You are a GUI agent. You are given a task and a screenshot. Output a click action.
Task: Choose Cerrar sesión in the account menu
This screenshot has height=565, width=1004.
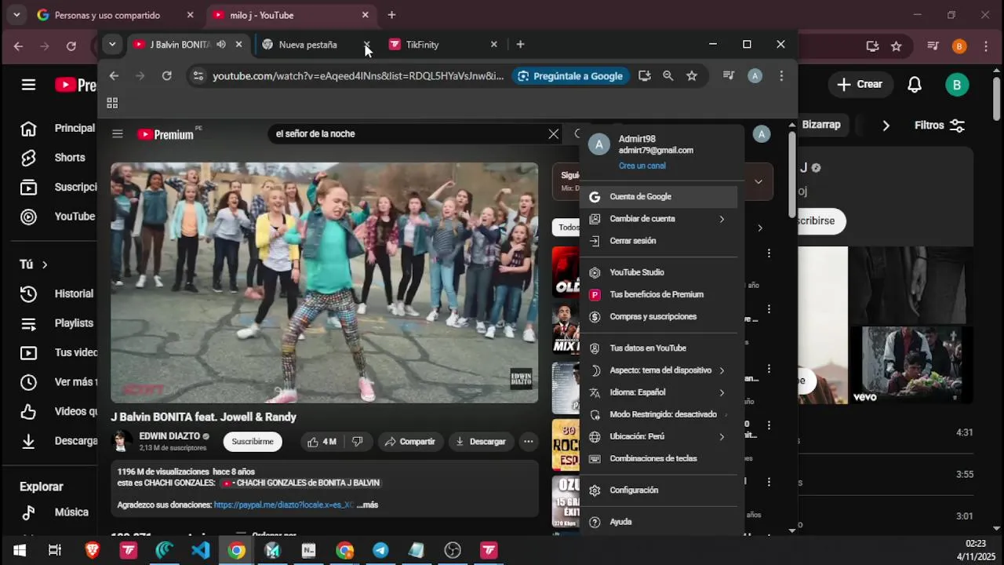pos(659,241)
